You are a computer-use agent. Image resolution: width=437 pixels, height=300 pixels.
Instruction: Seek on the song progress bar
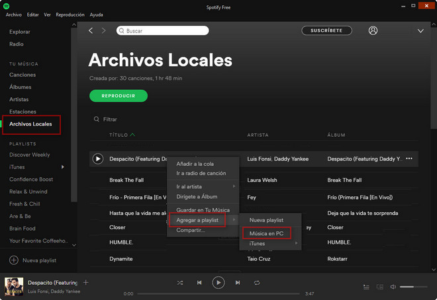click(218, 293)
